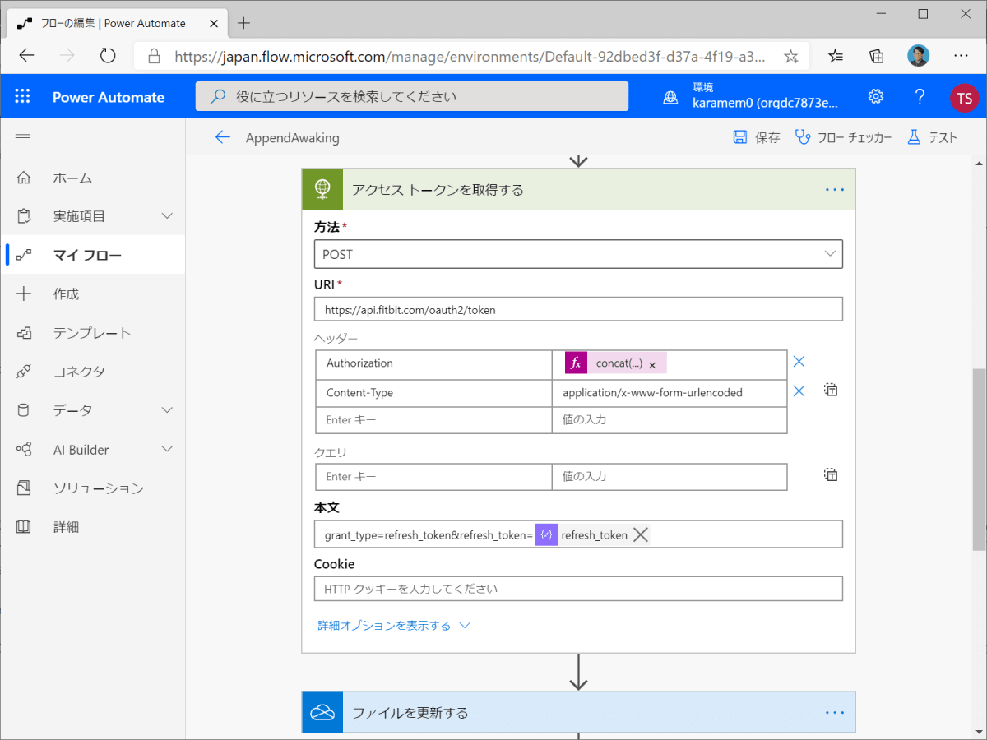Click the vertical page scrollbar

(979, 460)
